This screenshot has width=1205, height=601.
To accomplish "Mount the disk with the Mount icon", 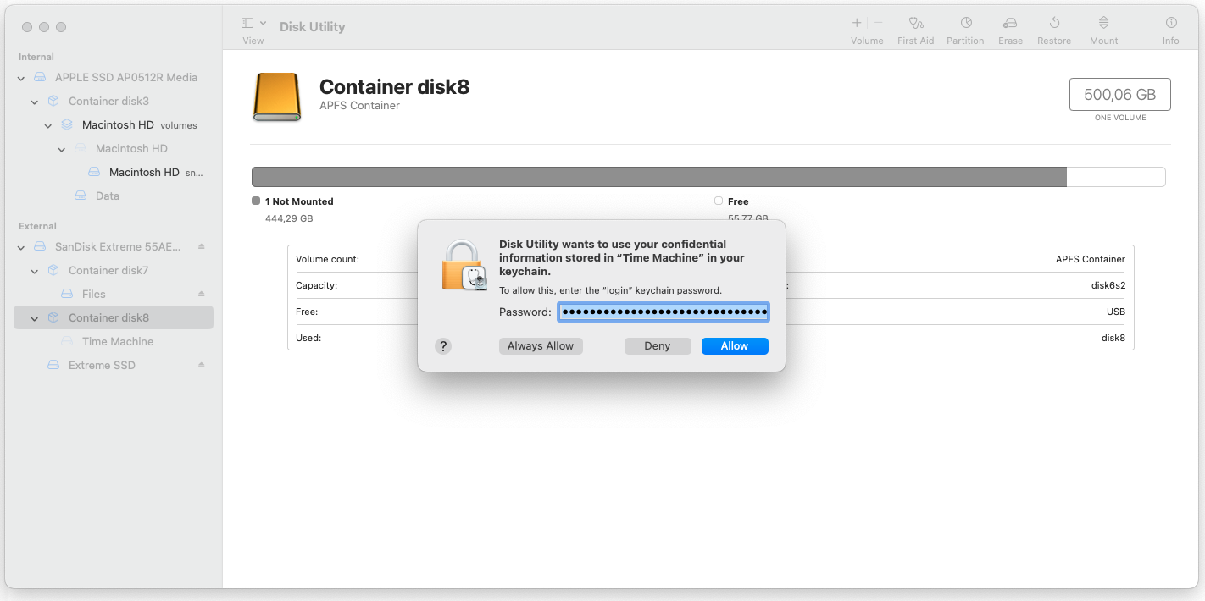I will (x=1103, y=23).
